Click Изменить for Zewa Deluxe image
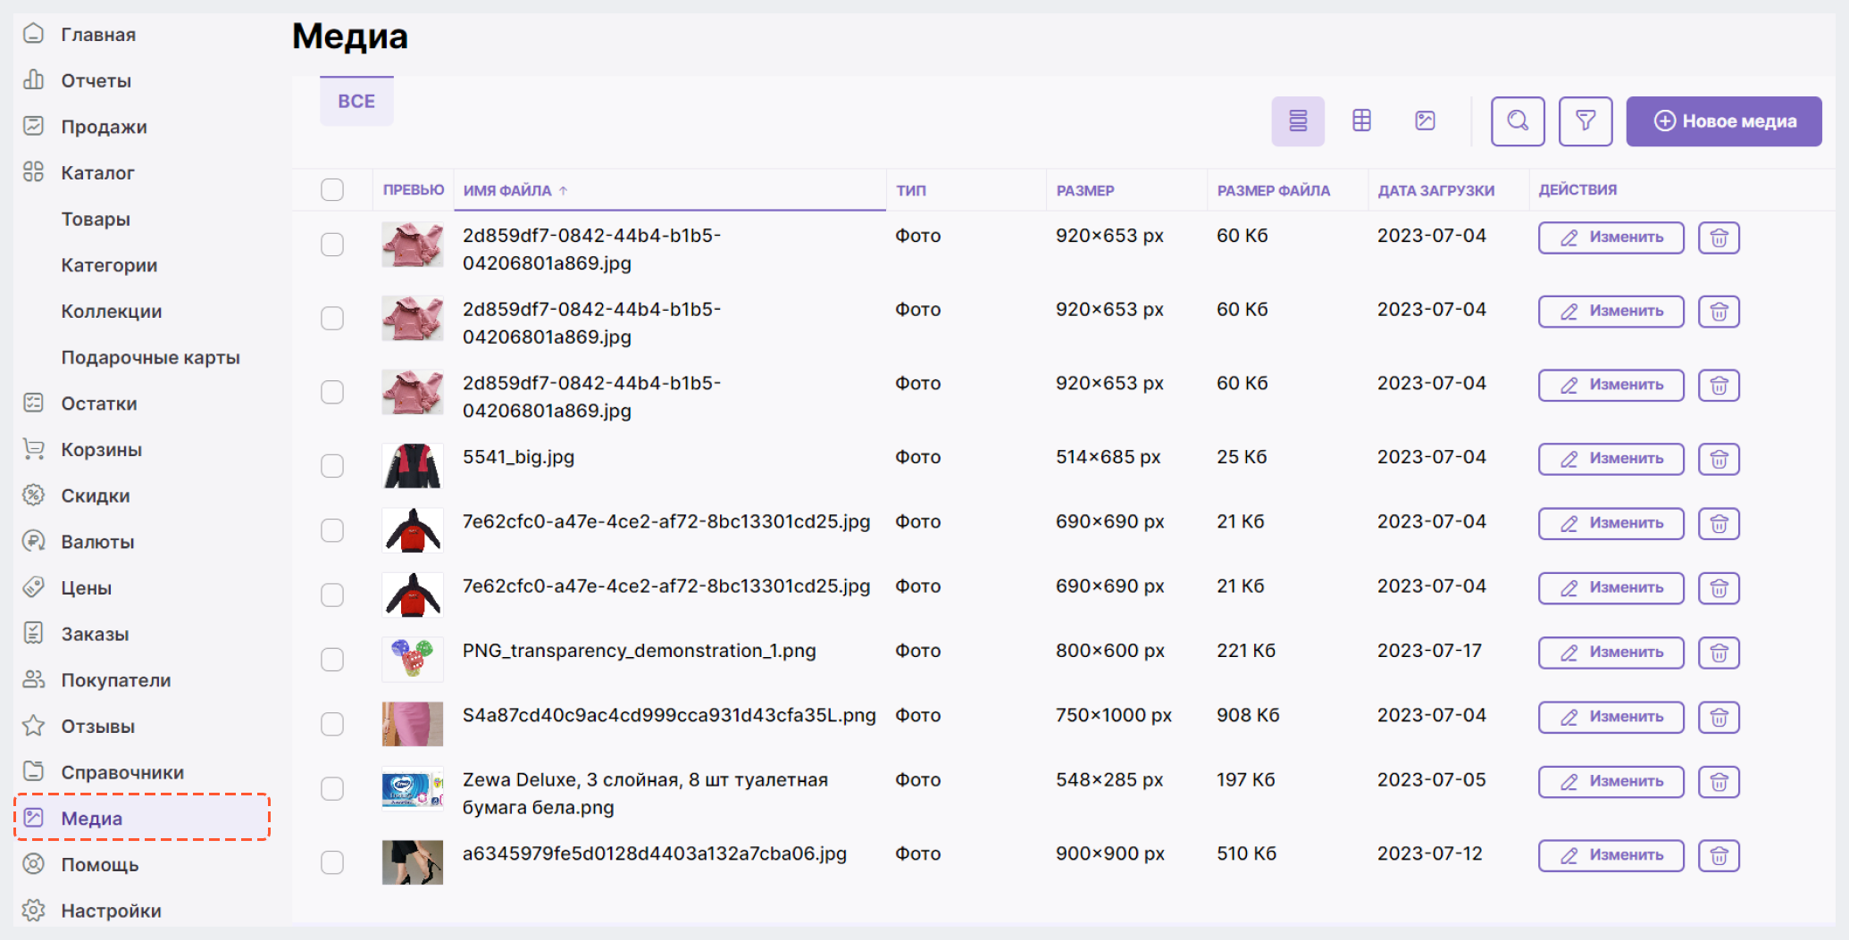Viewport: 1849px width, 940px height. point(1611,782)
